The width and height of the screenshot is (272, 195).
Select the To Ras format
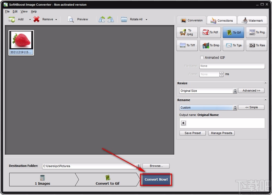256,45
